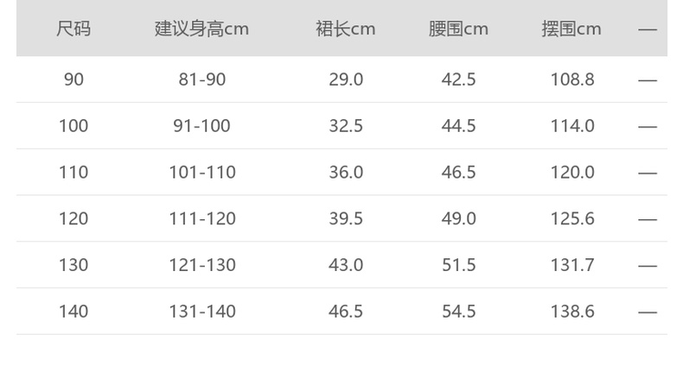
Task: Click the hem value 108.8
Action: [572, 79]
